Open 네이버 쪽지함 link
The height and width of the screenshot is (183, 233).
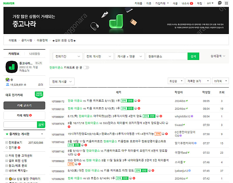[x=18, y=170]
